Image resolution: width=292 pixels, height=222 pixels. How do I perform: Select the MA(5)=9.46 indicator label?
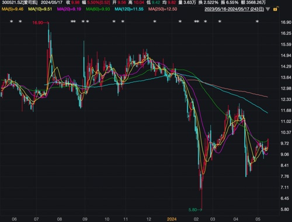coord(12,9)
